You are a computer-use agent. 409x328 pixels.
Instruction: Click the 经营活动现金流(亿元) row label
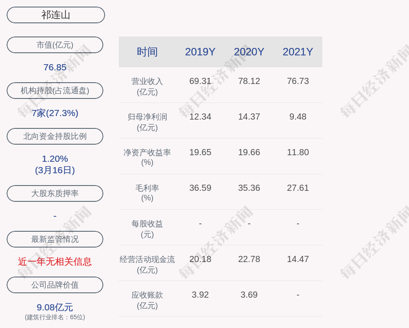coord(147,265)
